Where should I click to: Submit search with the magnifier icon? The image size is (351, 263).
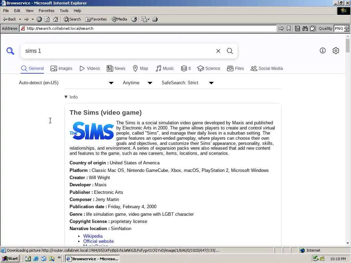tap(230, 51)
